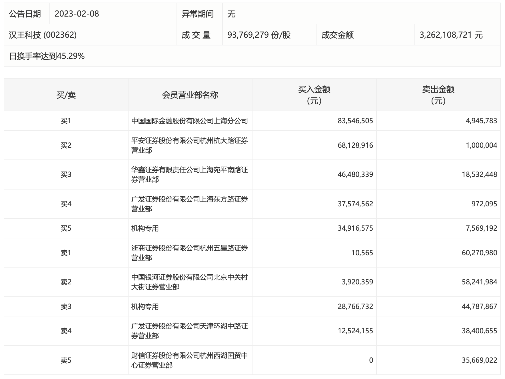This screenshot has width=505, height=379.
Task: Click sell amount 58,241,984
Action: click(480, 282)
